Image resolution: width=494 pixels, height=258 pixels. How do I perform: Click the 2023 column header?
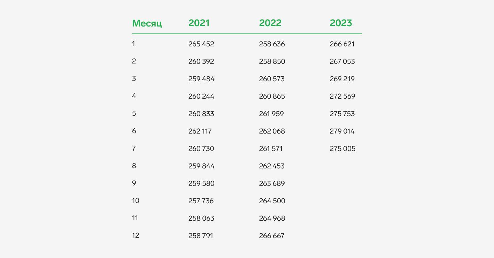pyautogui.click(x=341, y=23)
